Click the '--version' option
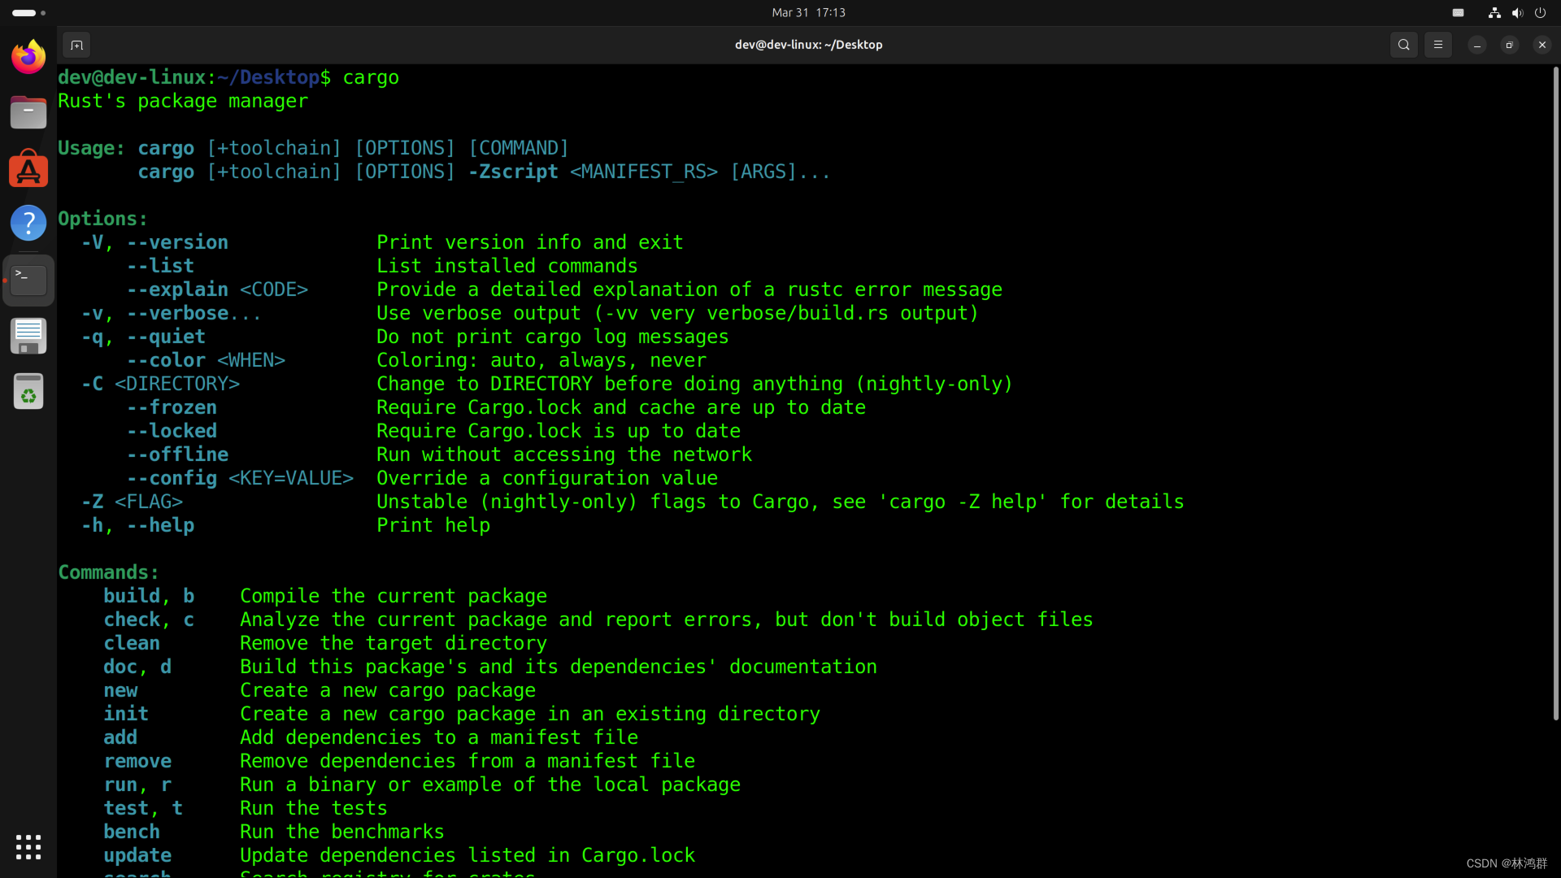The height and width of the screenshot is (878, 1561). (177, 242)
